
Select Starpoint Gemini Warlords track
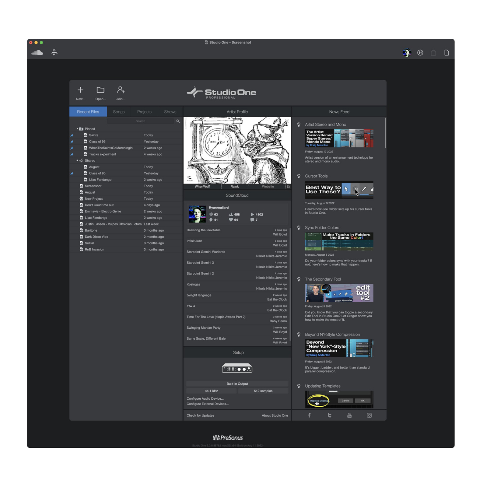[236, 254]
